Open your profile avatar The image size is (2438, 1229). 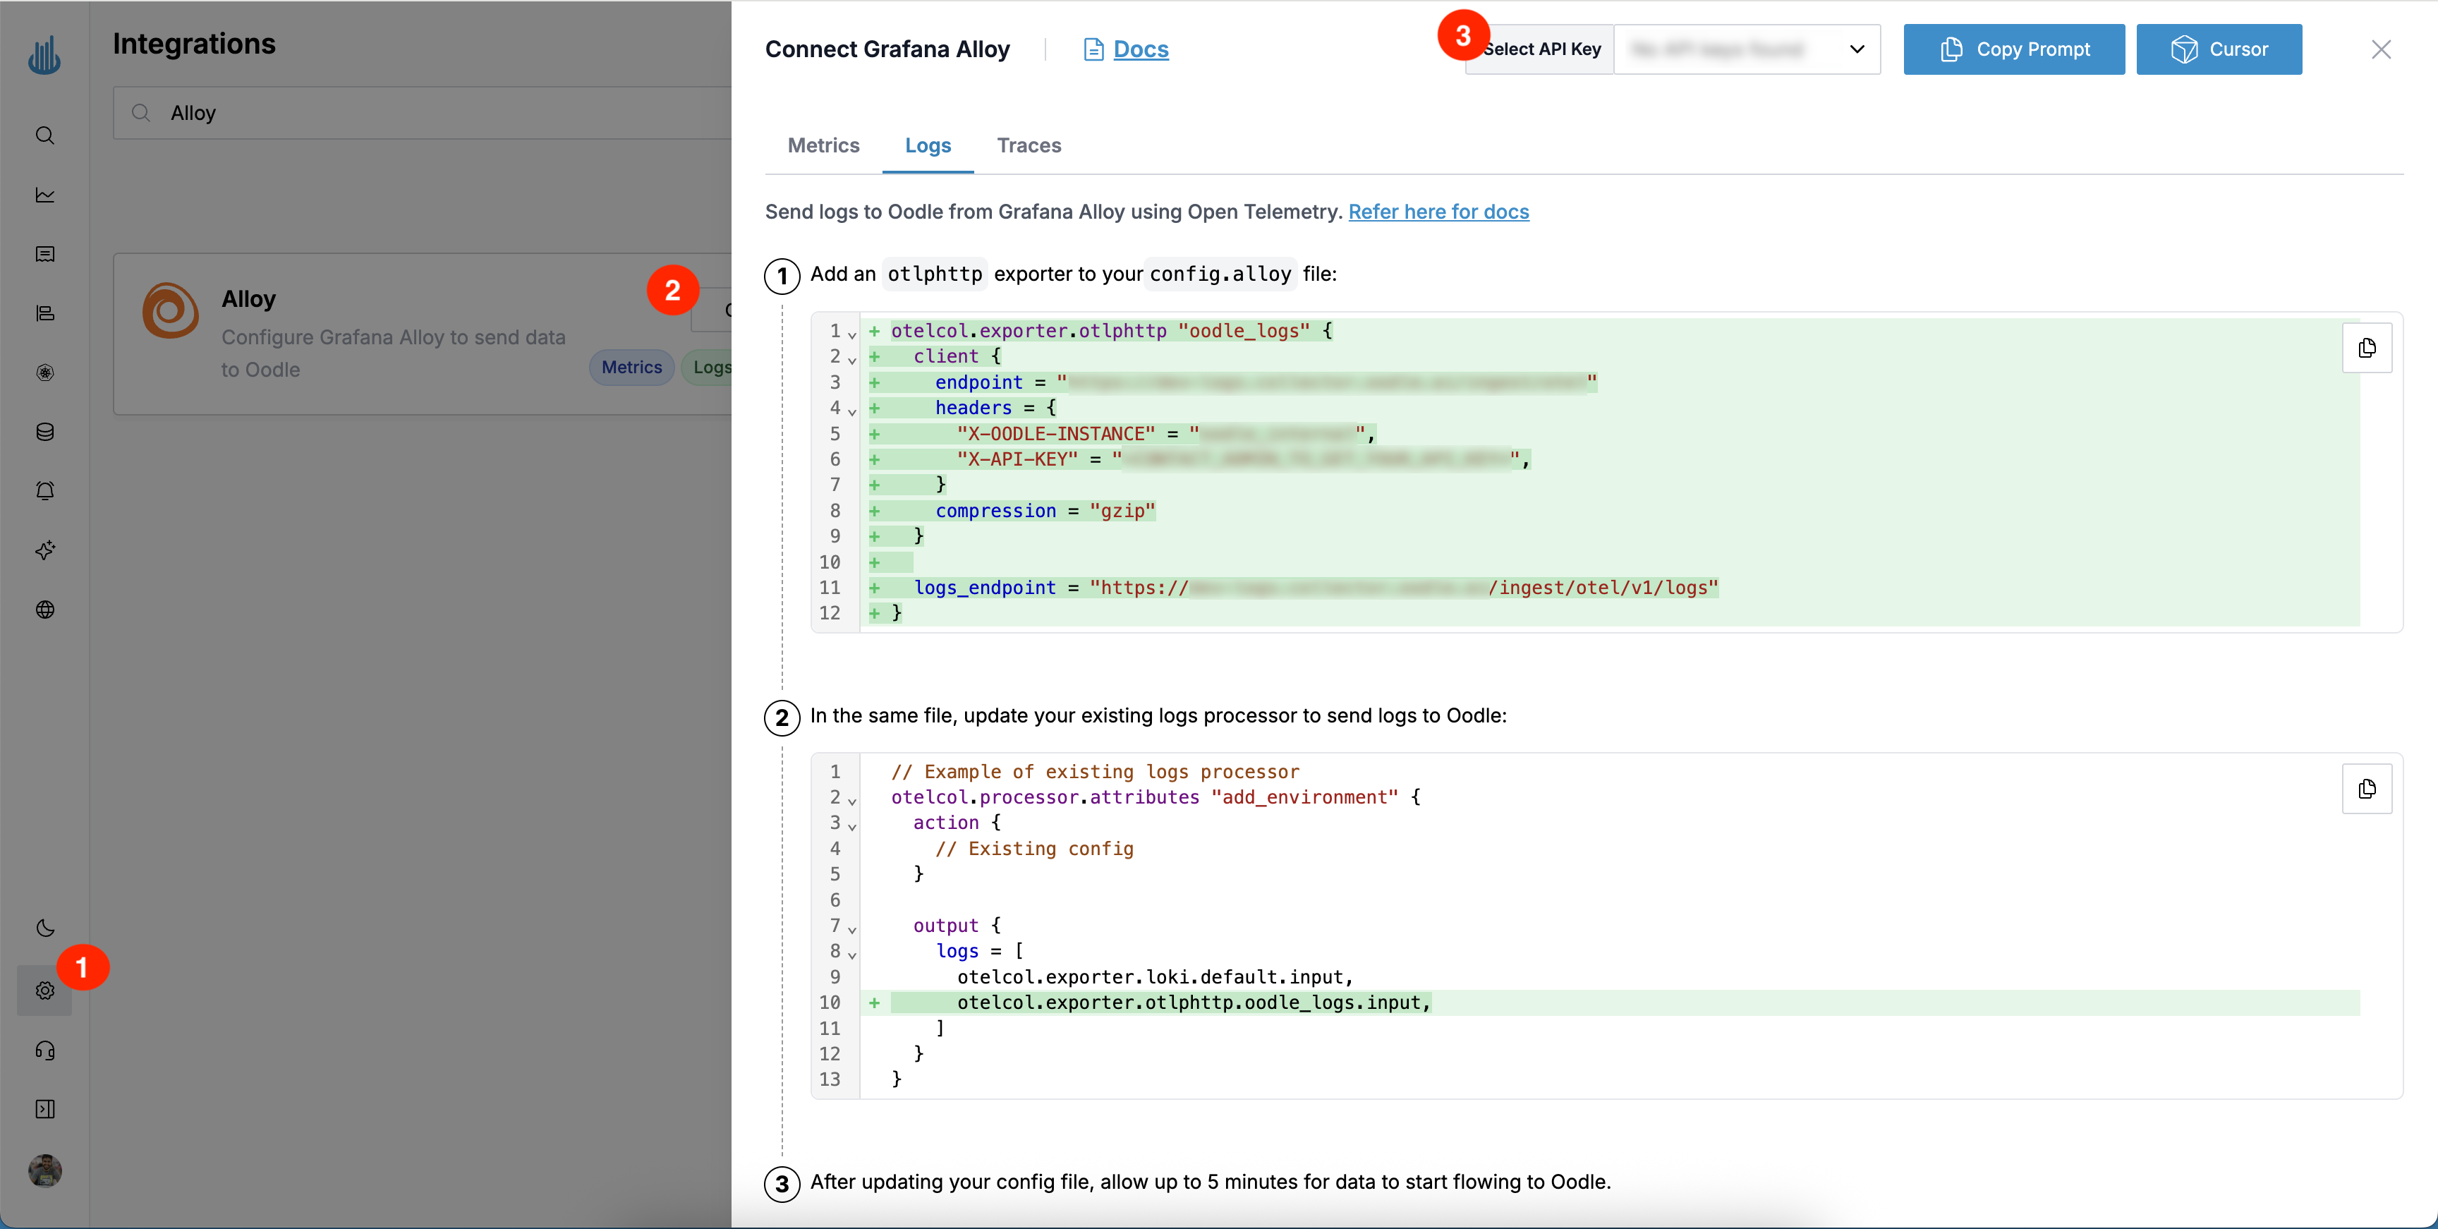click(x=44, y=1171)
